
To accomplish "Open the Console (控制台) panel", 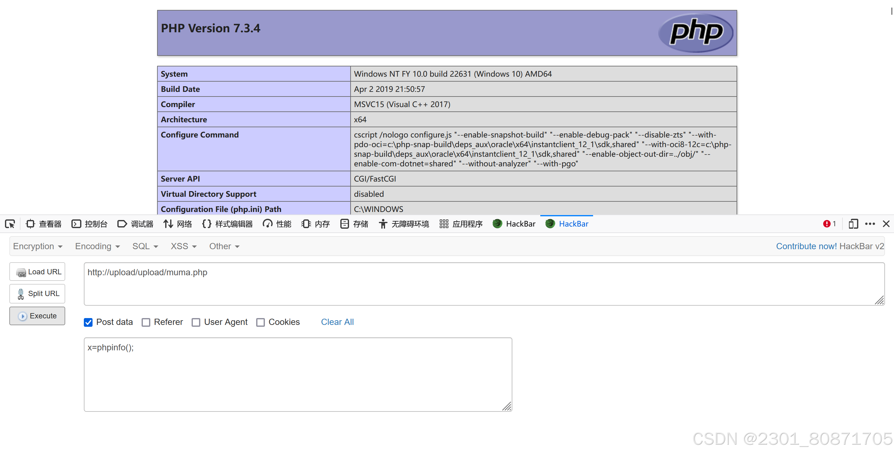I will [89, 224].
